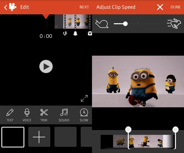Tap the Snapchat ghost length marker

(75, 34)
